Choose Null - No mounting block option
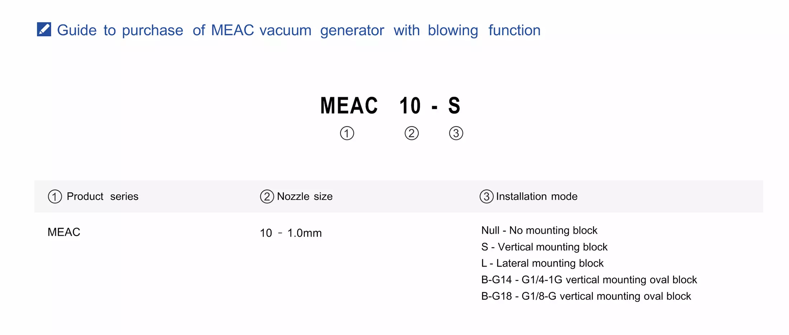The width and height of the screenshot is (789, 335). pyautogui.click(x=539, y=230)
